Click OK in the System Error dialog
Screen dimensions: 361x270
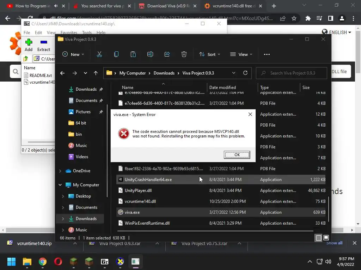(x=237, y=155)
